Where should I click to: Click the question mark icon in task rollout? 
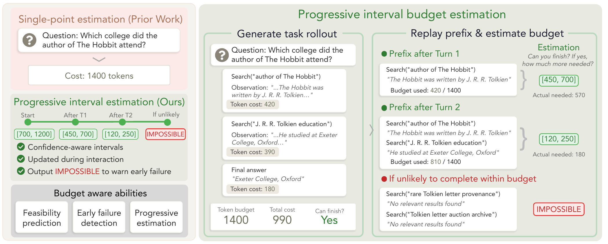tap(222, 55)
